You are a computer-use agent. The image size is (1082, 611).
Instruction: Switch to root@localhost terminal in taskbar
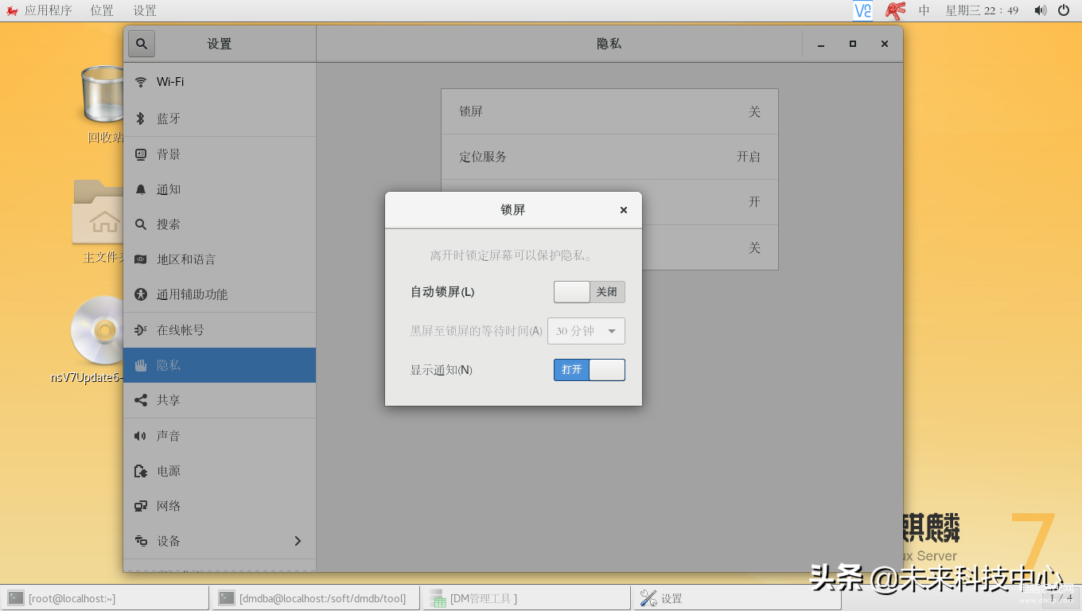[105, 598]
